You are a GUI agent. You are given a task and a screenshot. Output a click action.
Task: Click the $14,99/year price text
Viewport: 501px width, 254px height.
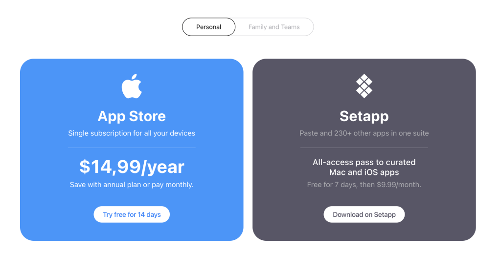[132, 167]
